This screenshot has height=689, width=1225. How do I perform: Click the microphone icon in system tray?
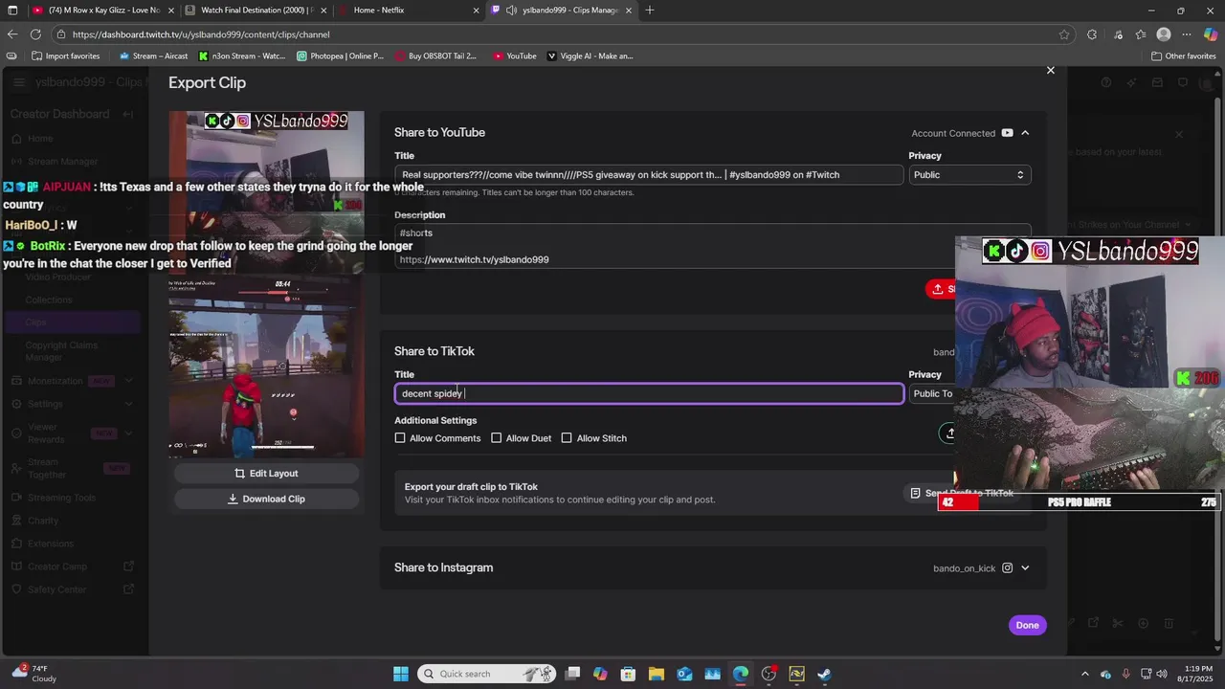[1125, 674]
